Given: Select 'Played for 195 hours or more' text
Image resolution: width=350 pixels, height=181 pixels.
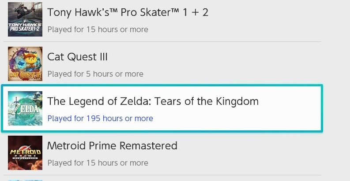Looking at the screenshot, I should tap(100, 118).
